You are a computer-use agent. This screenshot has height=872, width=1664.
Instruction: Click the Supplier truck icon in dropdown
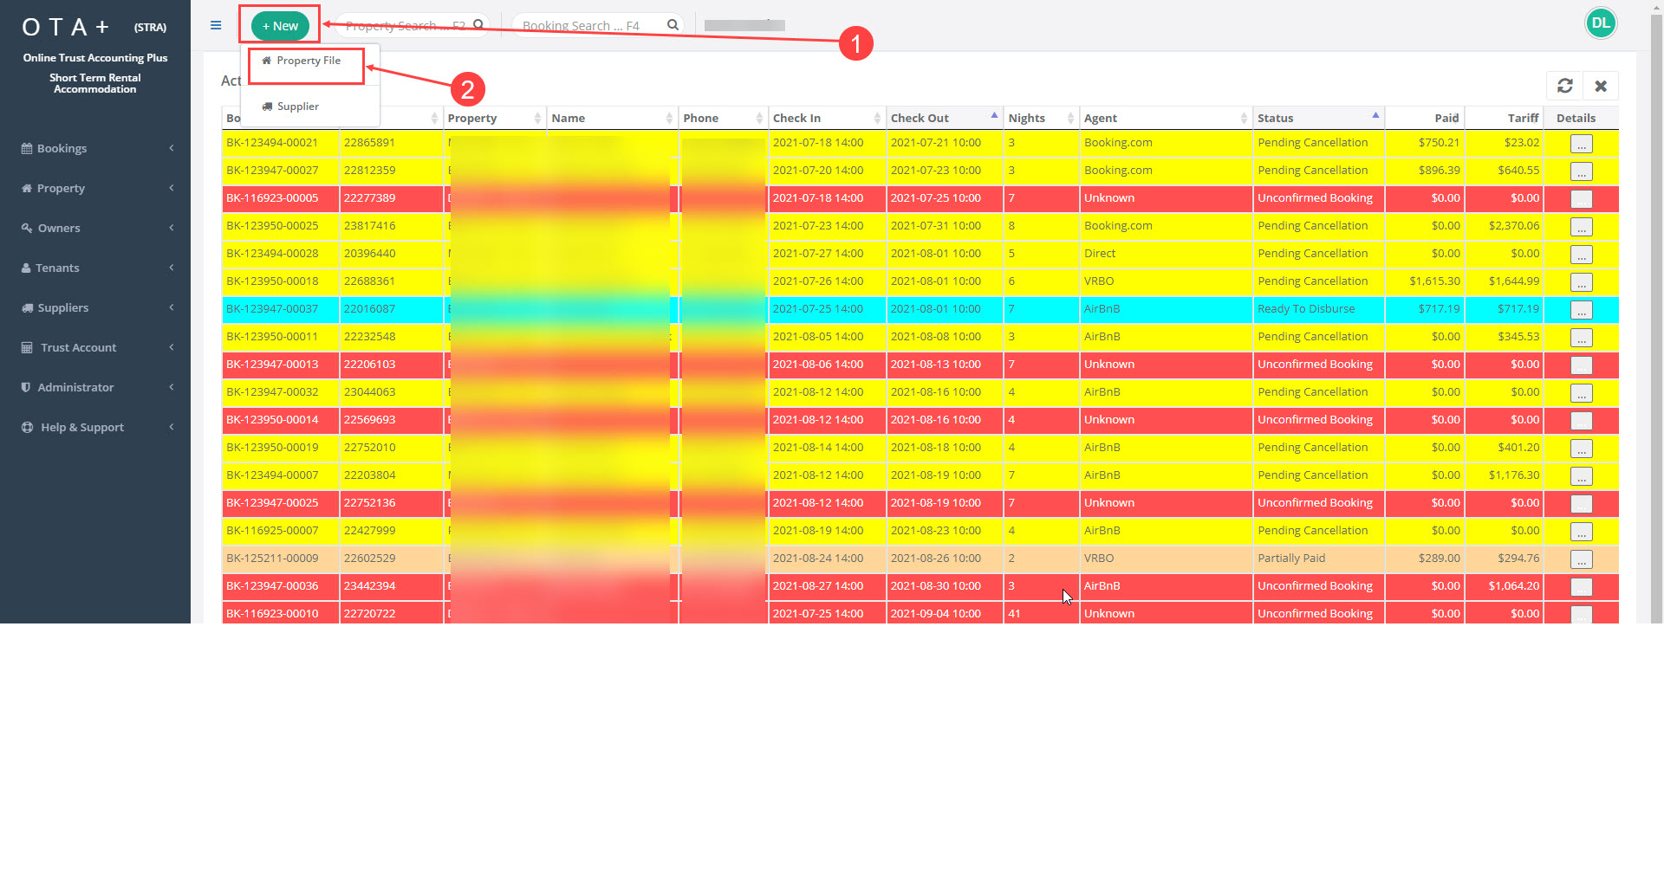pos(267,107)
